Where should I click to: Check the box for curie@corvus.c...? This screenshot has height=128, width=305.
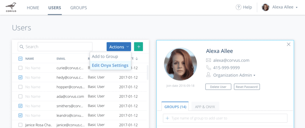(x=21, y=68)
